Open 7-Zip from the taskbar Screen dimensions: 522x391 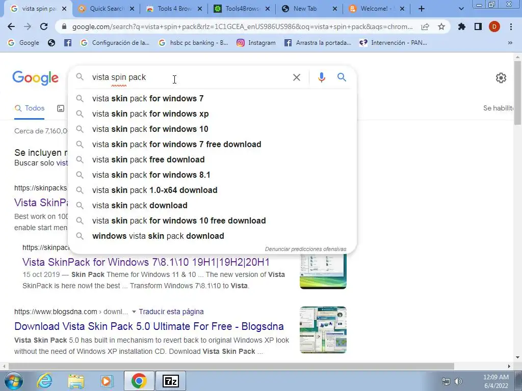170,381
